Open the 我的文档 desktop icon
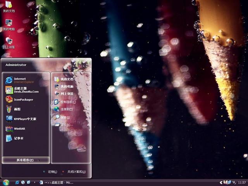The height and width of the screenshot is (186, 248). [x=9, y=7]
